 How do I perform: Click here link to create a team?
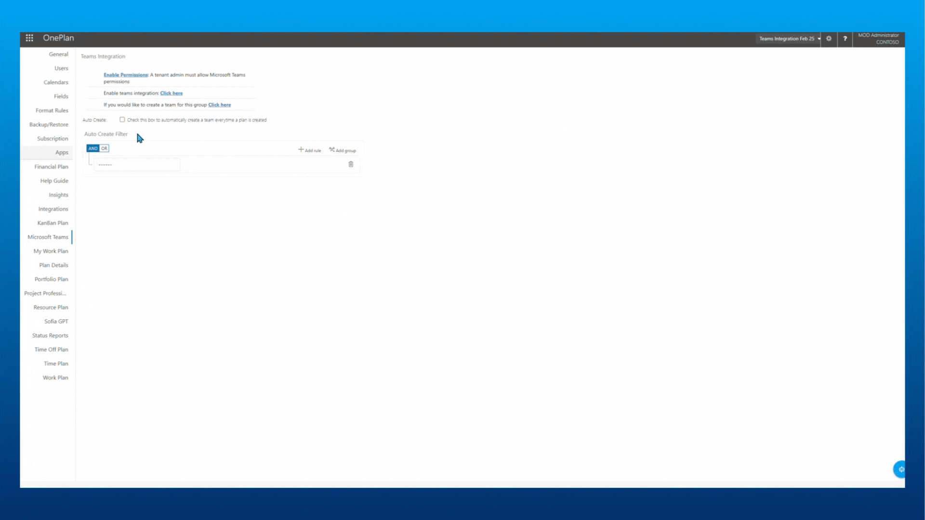pyautogui.click(x=219, y=104)
